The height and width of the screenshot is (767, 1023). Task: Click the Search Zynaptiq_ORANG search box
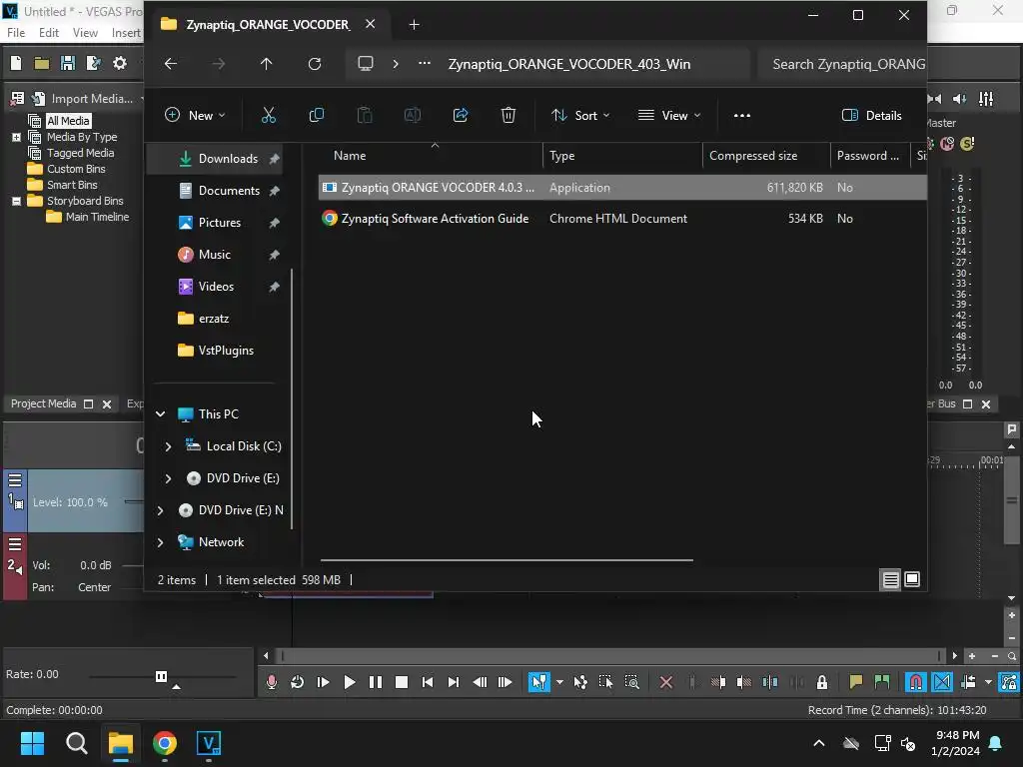click(844, 64)
